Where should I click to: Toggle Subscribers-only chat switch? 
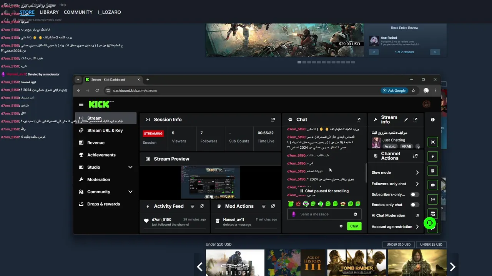point(414,194)
